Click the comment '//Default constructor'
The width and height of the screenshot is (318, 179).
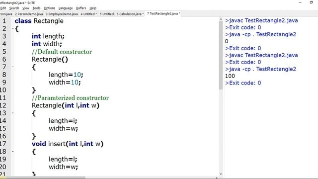[x=62, y=52]
